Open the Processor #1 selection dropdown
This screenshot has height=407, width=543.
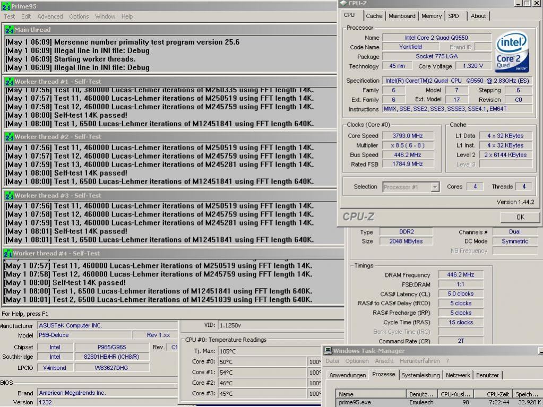[411, 187]
